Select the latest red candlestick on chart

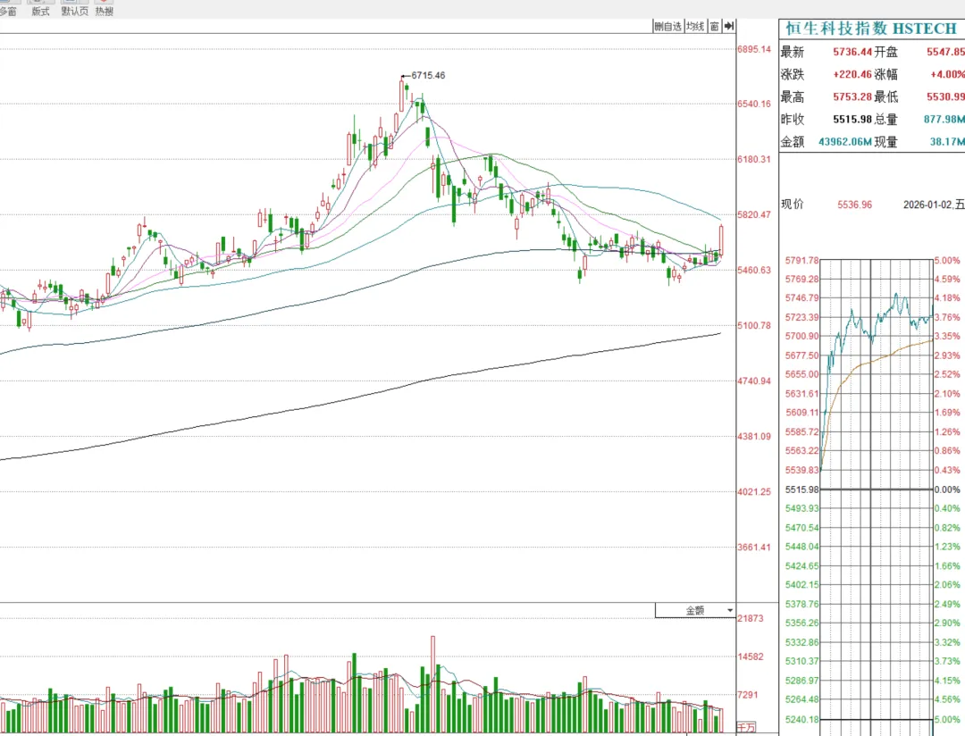tap(720, 239)
